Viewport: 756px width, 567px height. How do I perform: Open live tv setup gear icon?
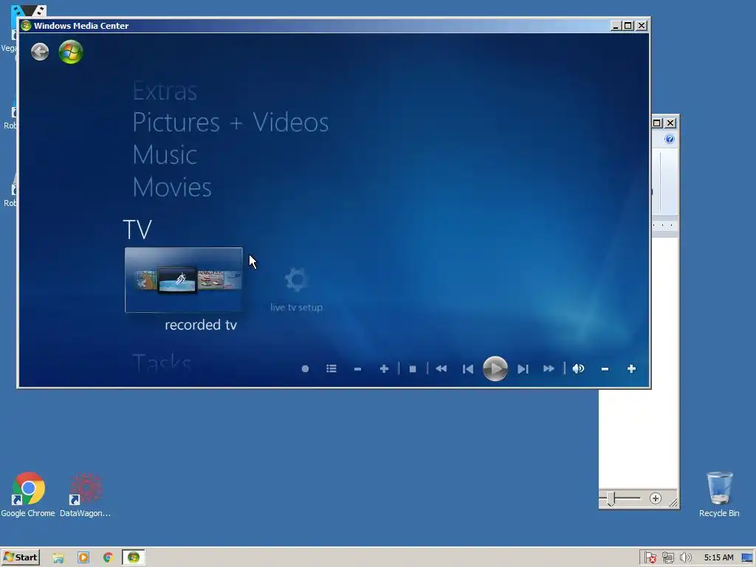[x=296, y=279]
